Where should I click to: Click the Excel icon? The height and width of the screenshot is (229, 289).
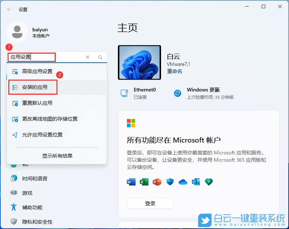(144, 182)
